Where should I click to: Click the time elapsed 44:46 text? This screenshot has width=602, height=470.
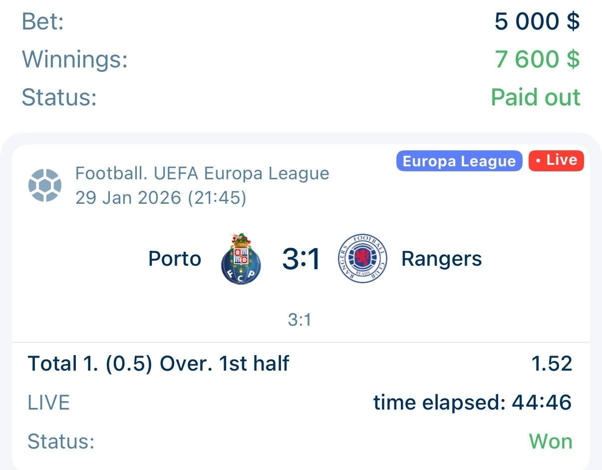tap(472, 403)
